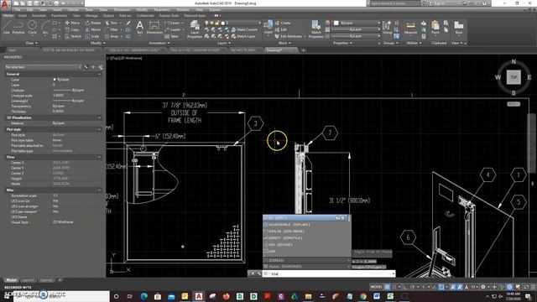Toggle quick select in Properties palette
The height and width of the screenshot is (302, 537).
click(x=101, y=67)
